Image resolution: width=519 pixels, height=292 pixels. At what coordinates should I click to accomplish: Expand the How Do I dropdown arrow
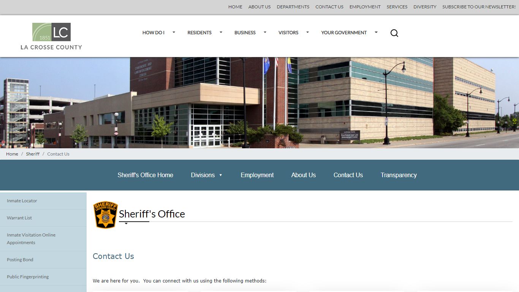tap(174, 32)
